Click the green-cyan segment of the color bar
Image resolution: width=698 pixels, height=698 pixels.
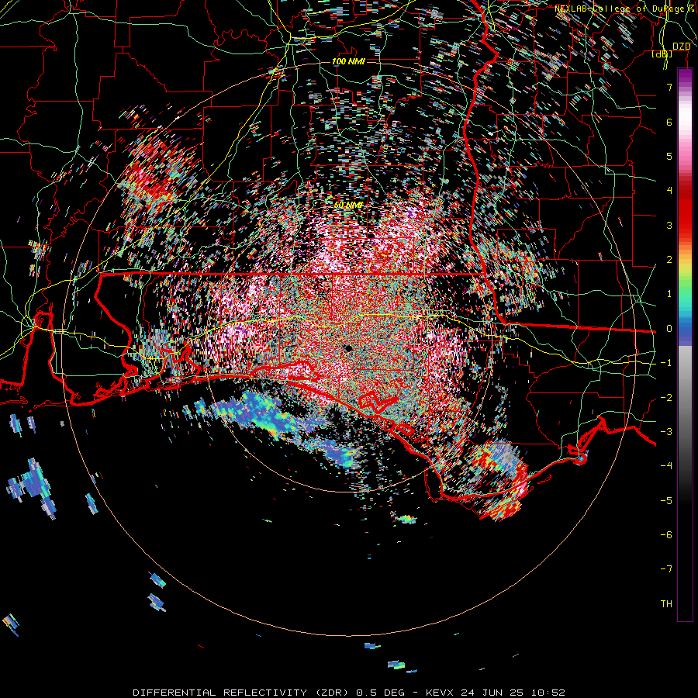(685, 296)
